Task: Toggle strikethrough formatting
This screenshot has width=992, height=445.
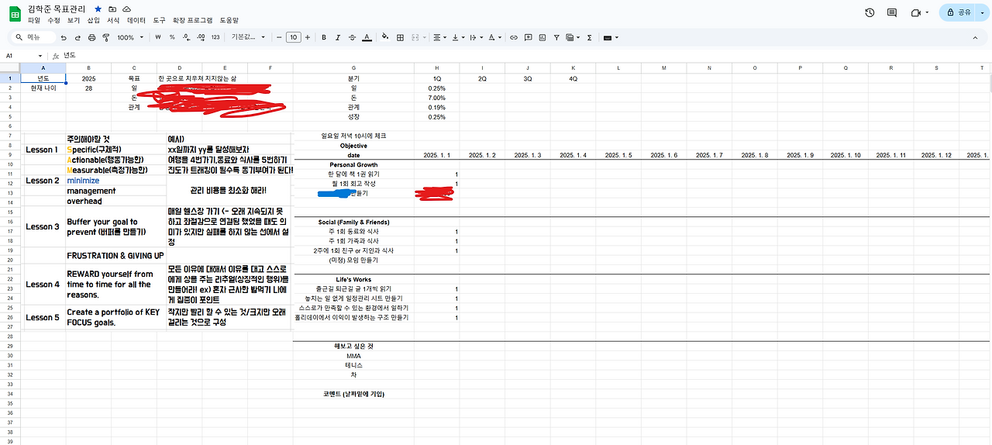Action: pyautogui.click(x=353, y=37)
